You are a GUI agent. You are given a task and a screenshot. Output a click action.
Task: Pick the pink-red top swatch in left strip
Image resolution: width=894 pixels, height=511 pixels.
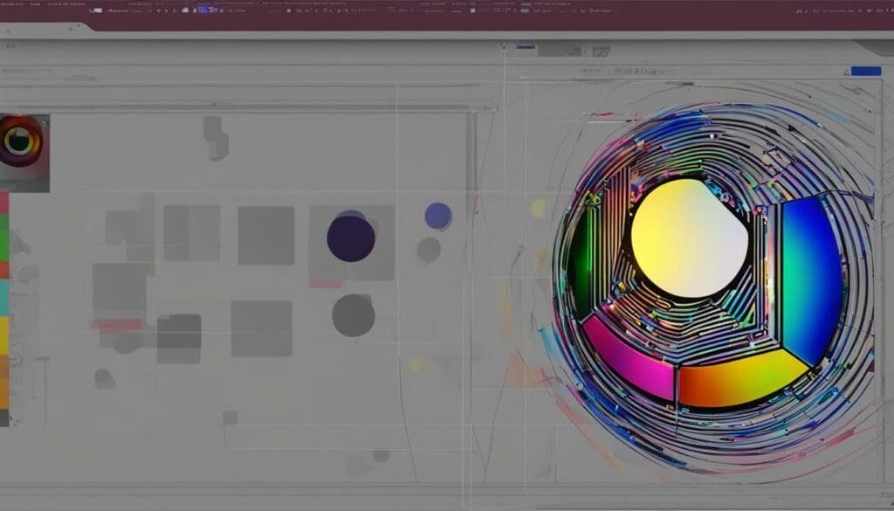coord(4,204)
